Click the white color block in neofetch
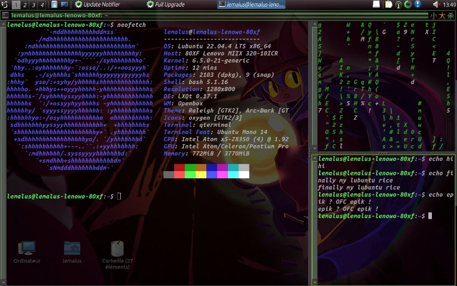Viewport: 457px width, 286px height. tap(244, 174)
